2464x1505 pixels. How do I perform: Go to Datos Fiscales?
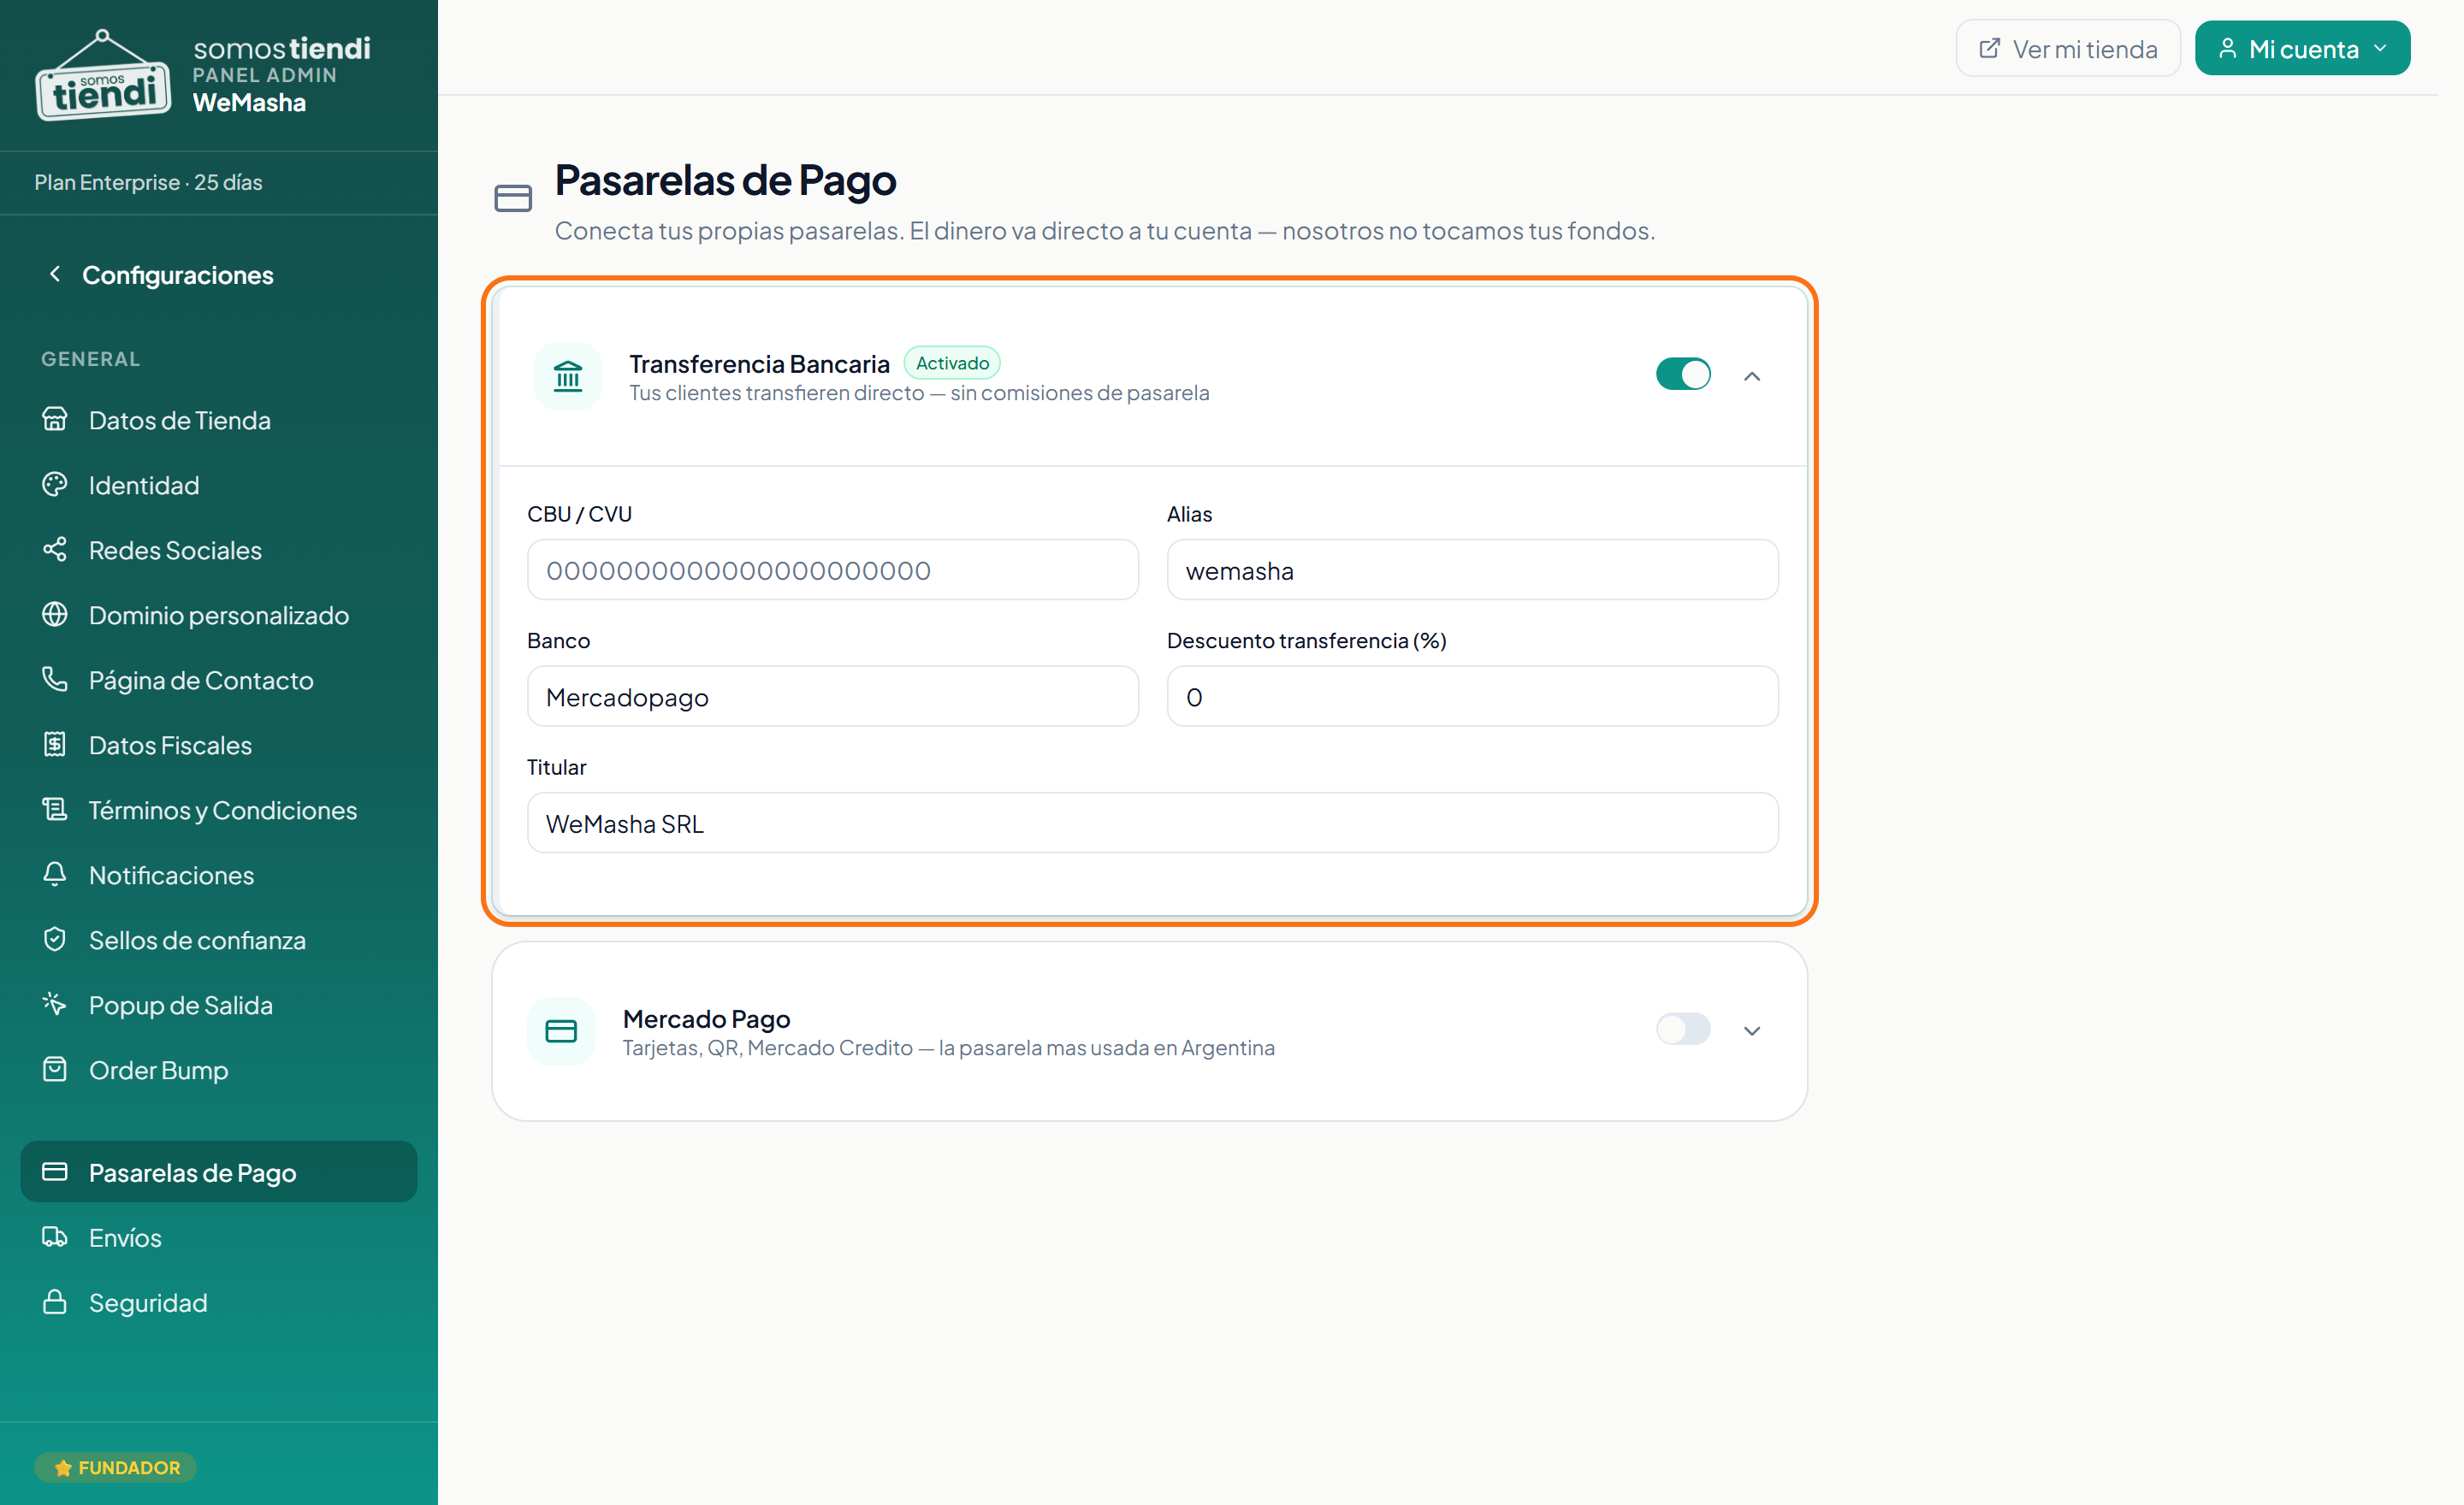(x=219, y=745)
